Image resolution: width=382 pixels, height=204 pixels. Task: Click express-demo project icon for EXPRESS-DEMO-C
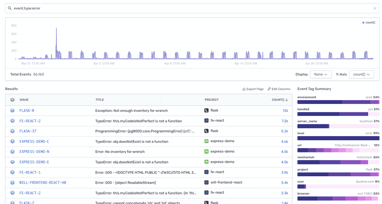tap(206, 141)
